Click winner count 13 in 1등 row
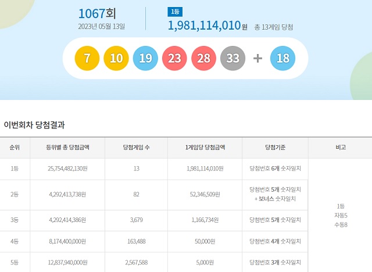372x272 pixels. 137,169
